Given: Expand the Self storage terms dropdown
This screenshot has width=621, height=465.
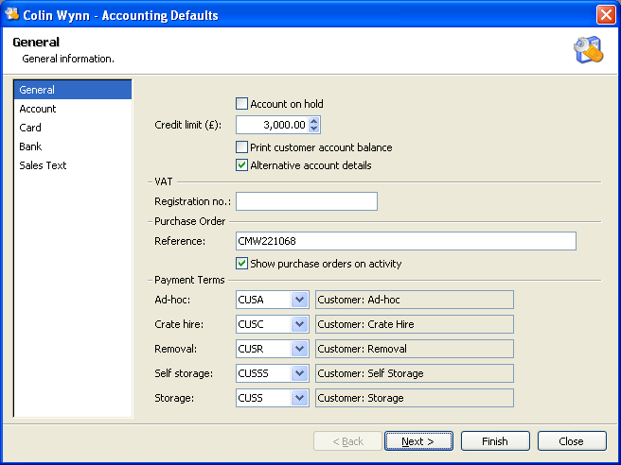Looking at the screenshot, I should click(299, 373).
